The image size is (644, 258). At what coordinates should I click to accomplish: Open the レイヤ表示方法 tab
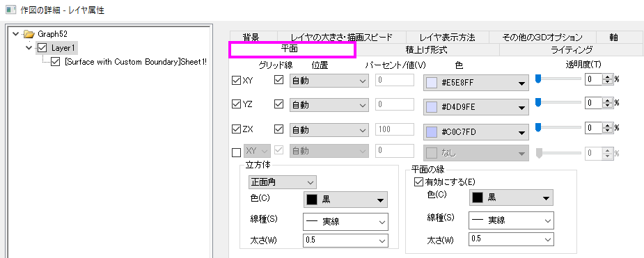point(447,38)
